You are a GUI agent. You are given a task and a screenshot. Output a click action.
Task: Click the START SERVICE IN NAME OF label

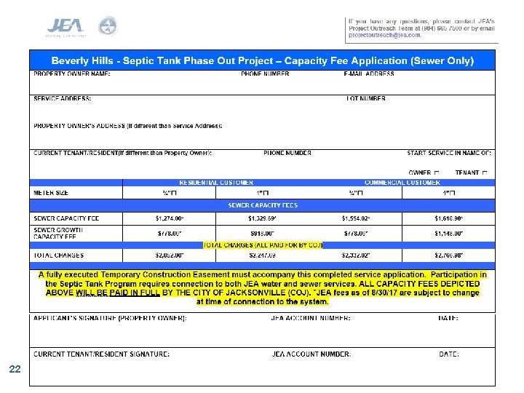[x=449, y=153]
